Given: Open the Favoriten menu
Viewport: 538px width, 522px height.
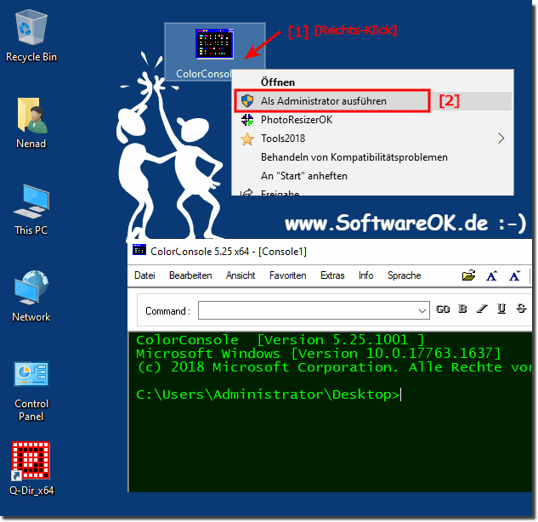Looking at the screenshot, I should tap(287, 275).
